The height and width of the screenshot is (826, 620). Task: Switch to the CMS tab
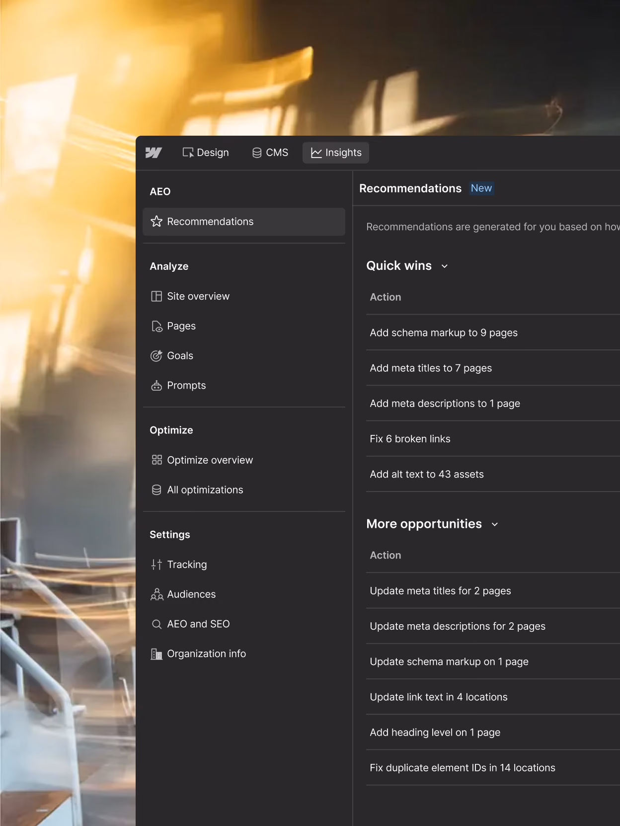point(270,153)
